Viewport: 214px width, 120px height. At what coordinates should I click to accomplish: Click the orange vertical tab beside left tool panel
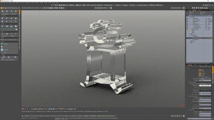(19, 12)
